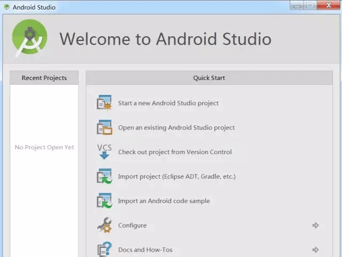The height and width of the screenshot is (257, 342).
Task: Open an existing Android Studio project
Action: coord(176,127)
